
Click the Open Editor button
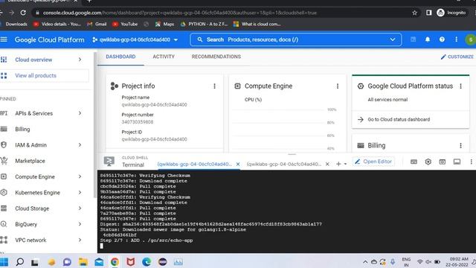click(x=373, y=162)
